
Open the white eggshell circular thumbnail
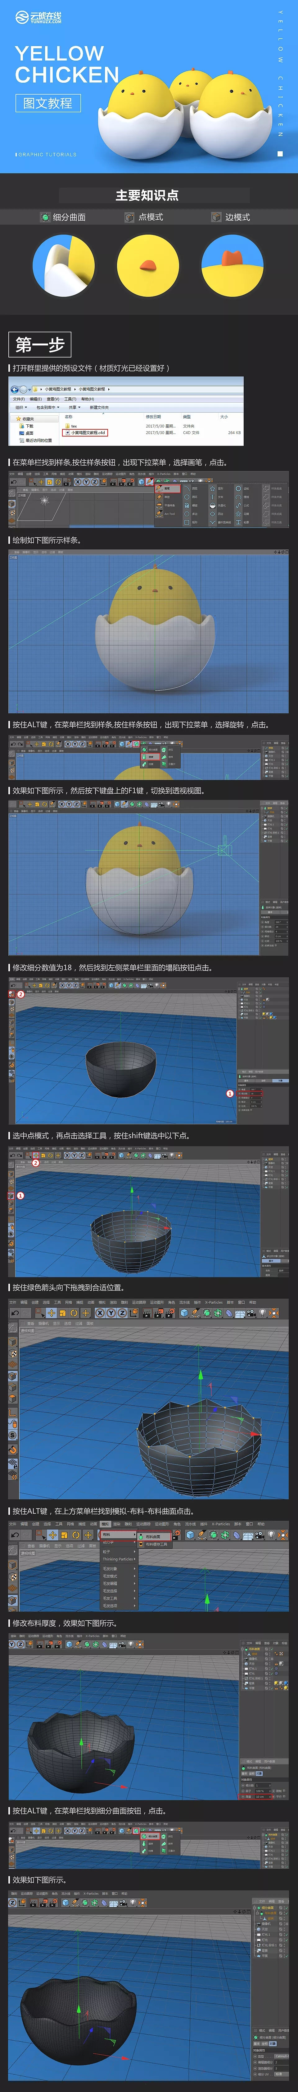[63, 266]
